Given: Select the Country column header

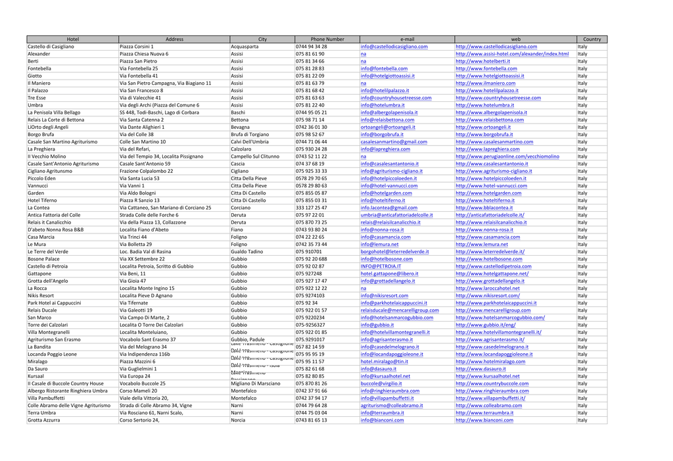Looking at the screenshot, I should [x=592, y=39].
